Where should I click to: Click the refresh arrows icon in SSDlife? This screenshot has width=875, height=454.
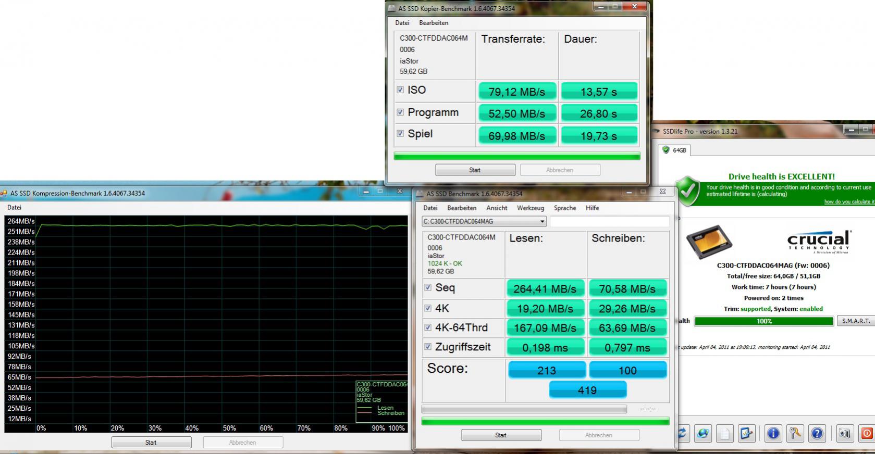[681, 433]
